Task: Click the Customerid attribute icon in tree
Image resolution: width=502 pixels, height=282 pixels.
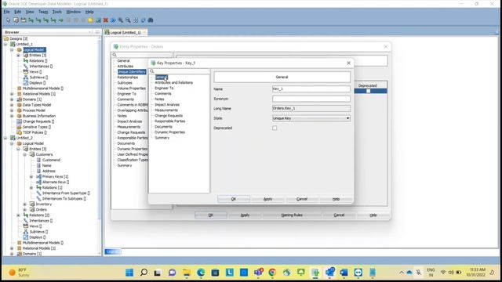Action: [x=38, y=160]
